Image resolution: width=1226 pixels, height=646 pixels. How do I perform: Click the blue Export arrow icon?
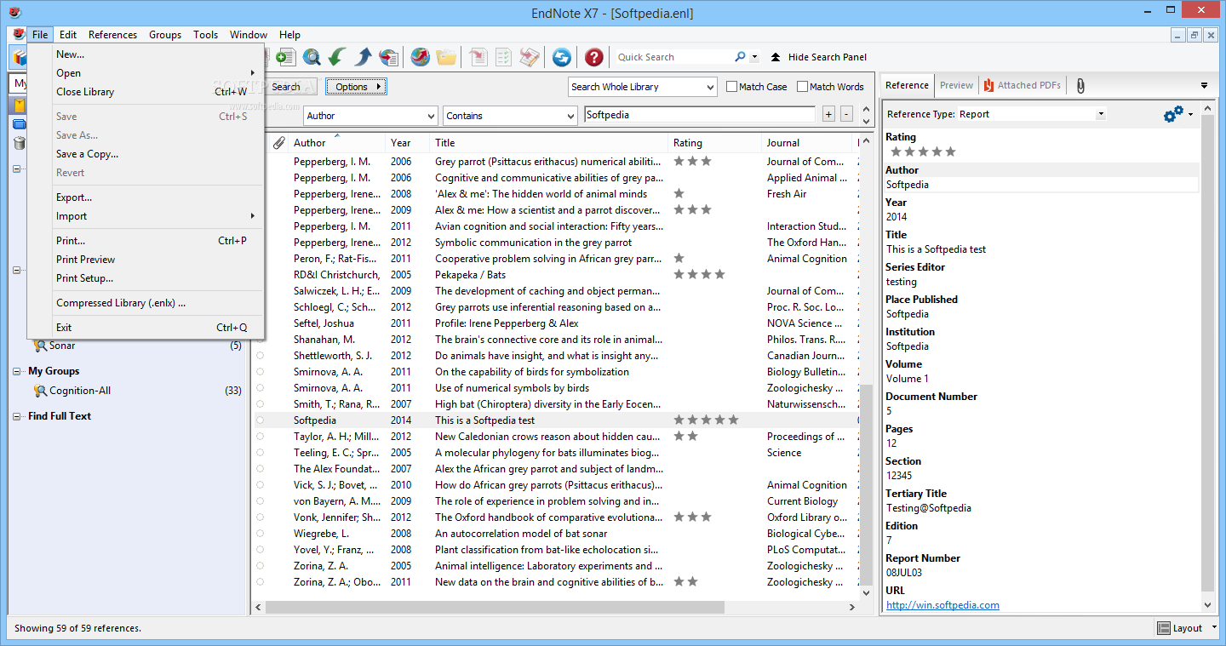pos(363,57)
